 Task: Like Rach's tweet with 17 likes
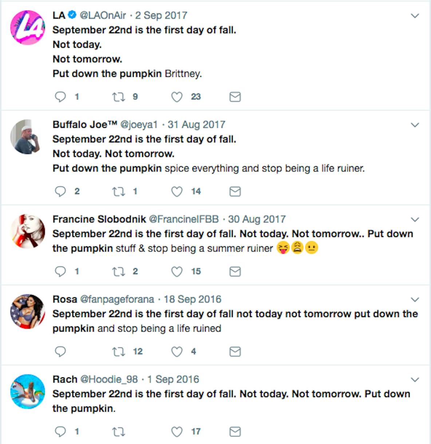point(177,432)
